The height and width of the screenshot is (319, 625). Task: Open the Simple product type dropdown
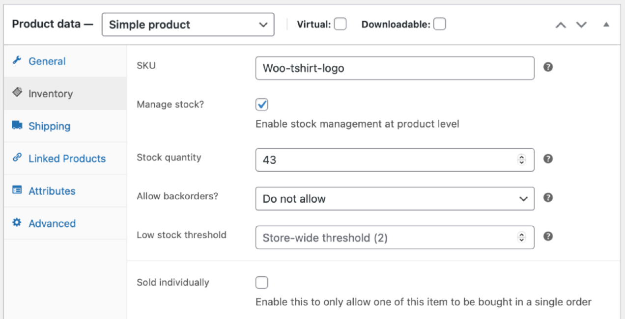click(188, 25)
